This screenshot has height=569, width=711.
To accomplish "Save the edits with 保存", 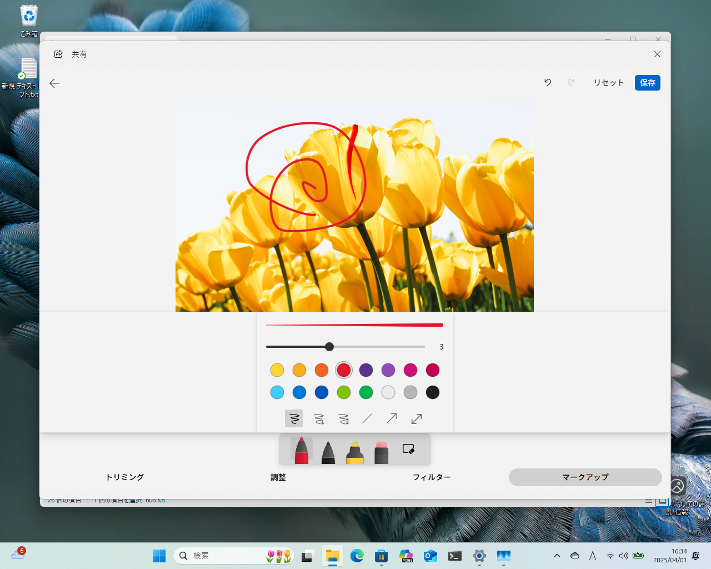I will [648, 83].
